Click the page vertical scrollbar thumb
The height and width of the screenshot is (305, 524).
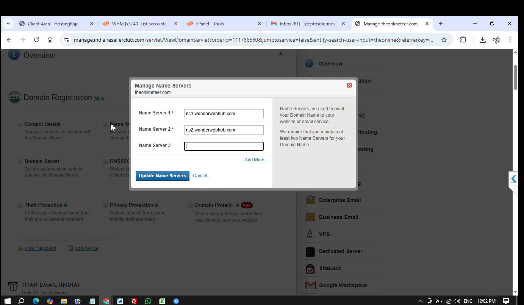(515, 78)
